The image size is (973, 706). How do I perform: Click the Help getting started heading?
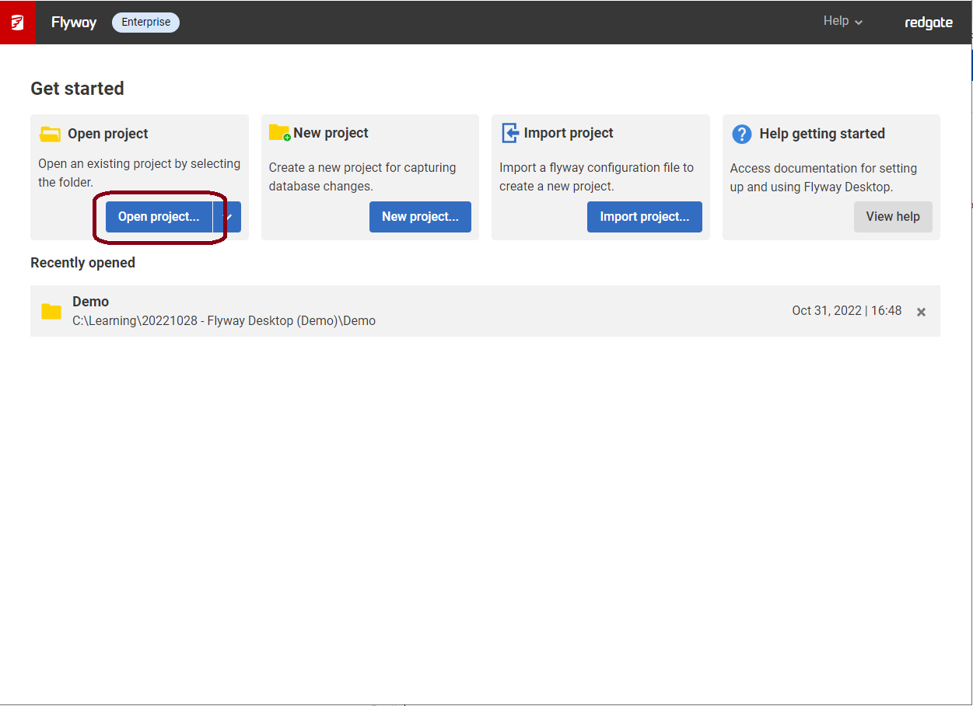pyautogui.click(x=822, y=134)
